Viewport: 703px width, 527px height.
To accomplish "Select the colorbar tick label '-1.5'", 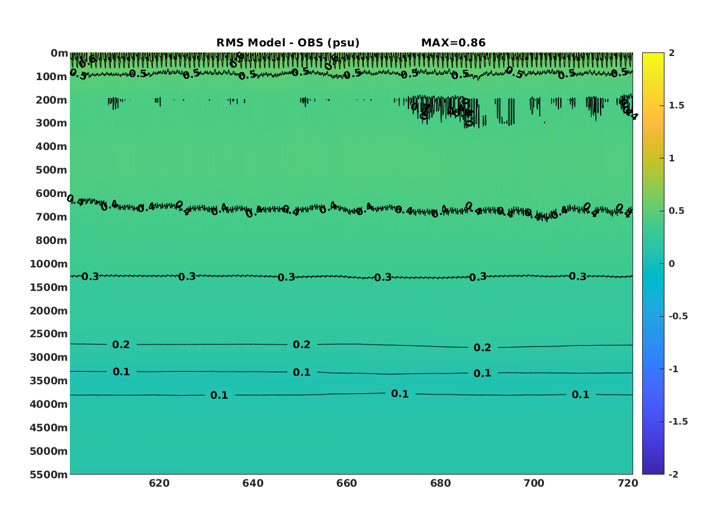I will (x=678, y=421).
